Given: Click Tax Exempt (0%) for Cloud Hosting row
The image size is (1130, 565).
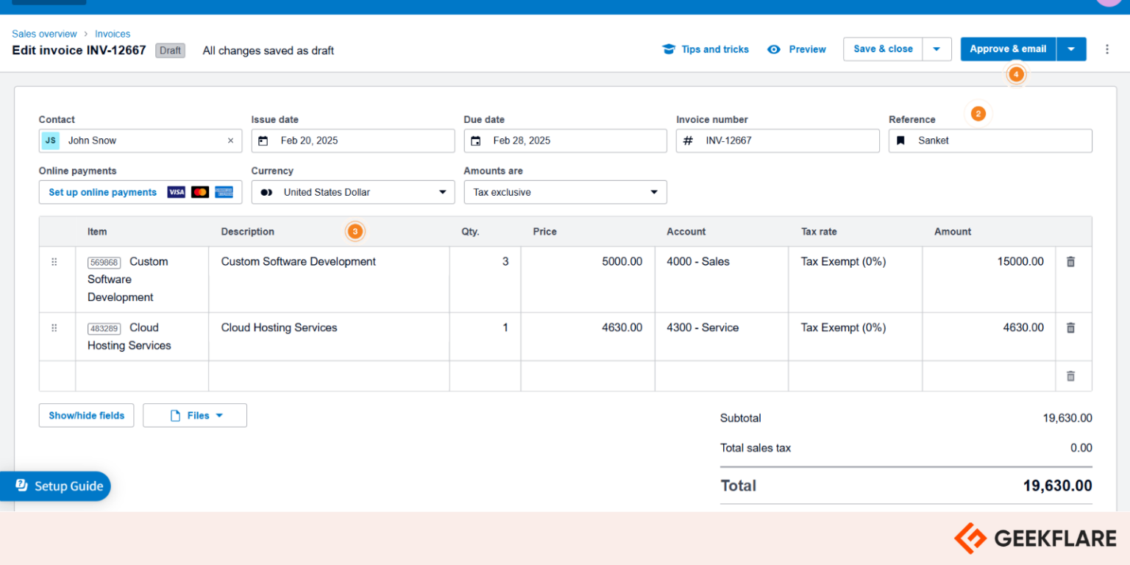Looking at the screenshot, I should click(x=856, y=336).
